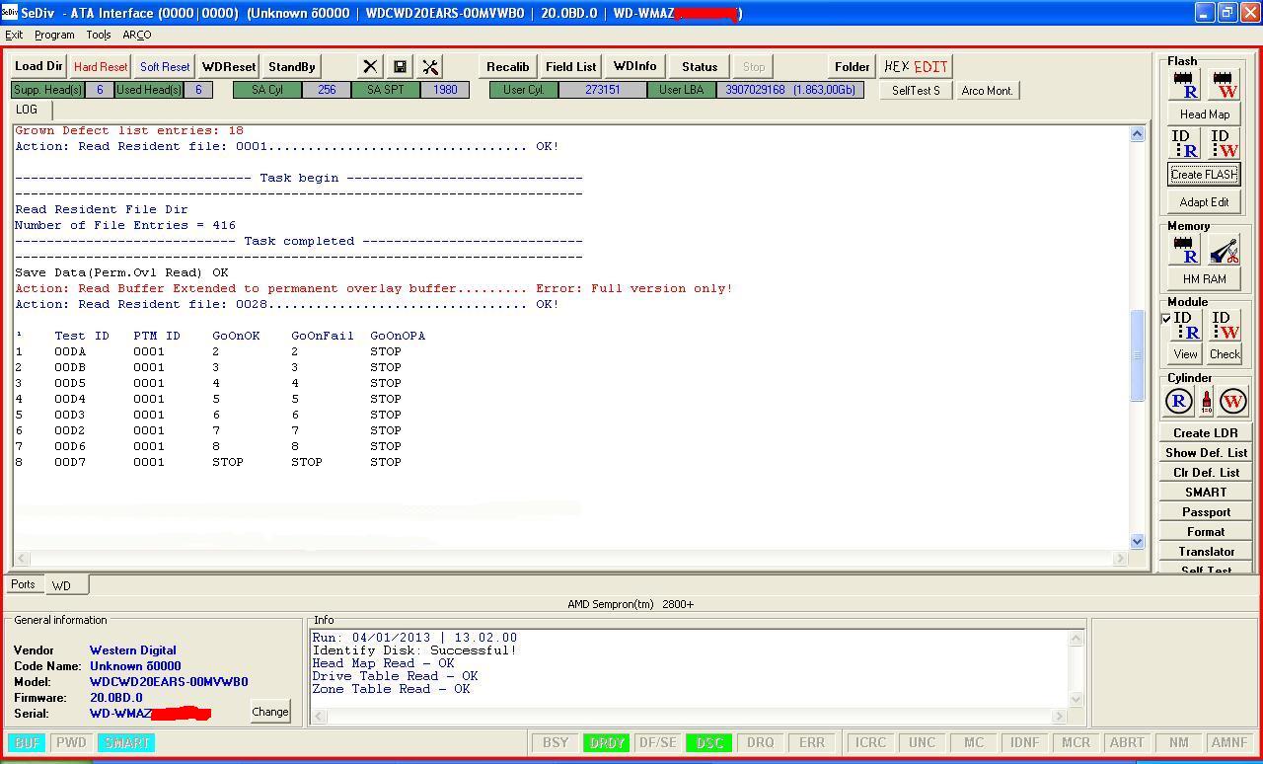Click the ERR status flag

[x=812, y=742]
